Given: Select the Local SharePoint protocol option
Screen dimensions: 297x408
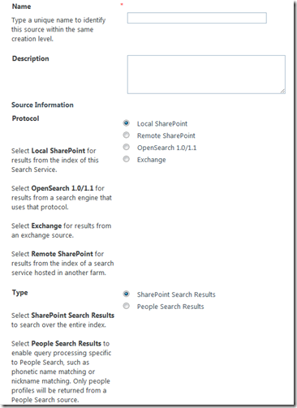Looking at the screenshot, I should pos(126,123).
